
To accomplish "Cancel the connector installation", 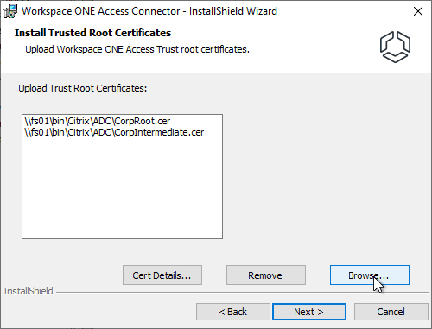I will pyautogui.click(x=391, y=312).
